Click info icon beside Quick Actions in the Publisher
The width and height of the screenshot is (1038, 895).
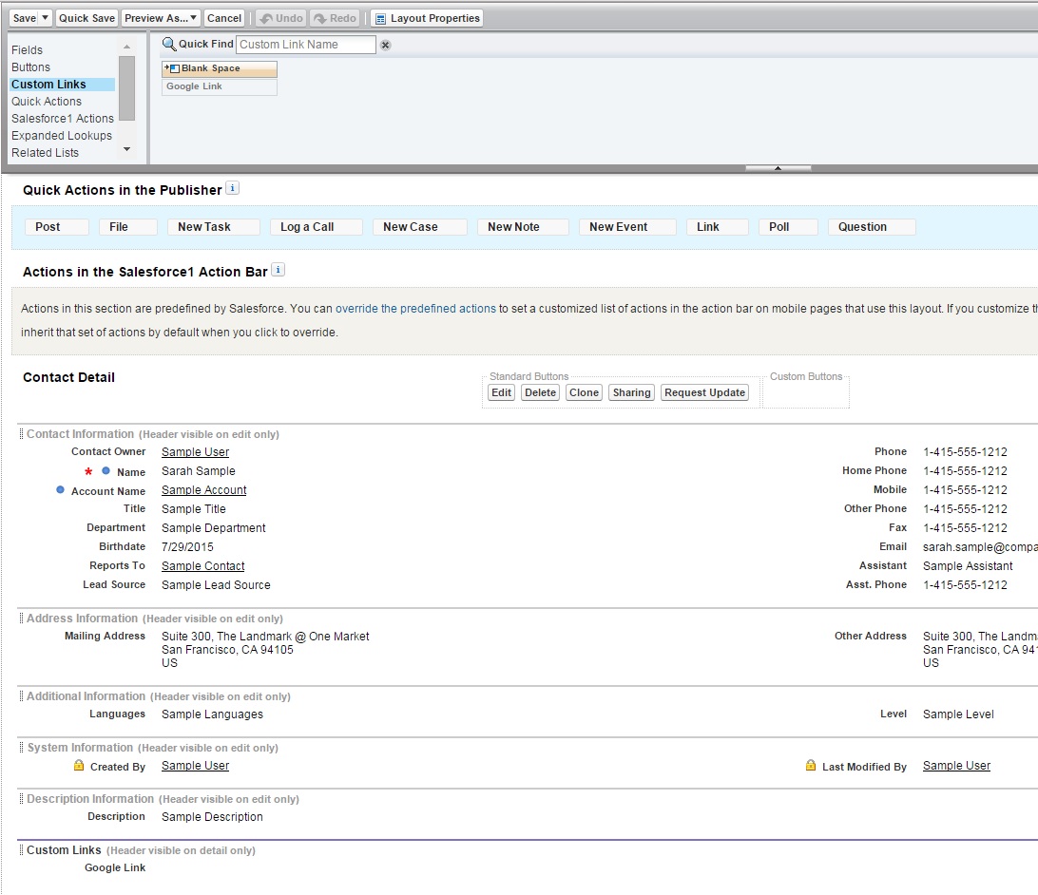pos(233,189)
